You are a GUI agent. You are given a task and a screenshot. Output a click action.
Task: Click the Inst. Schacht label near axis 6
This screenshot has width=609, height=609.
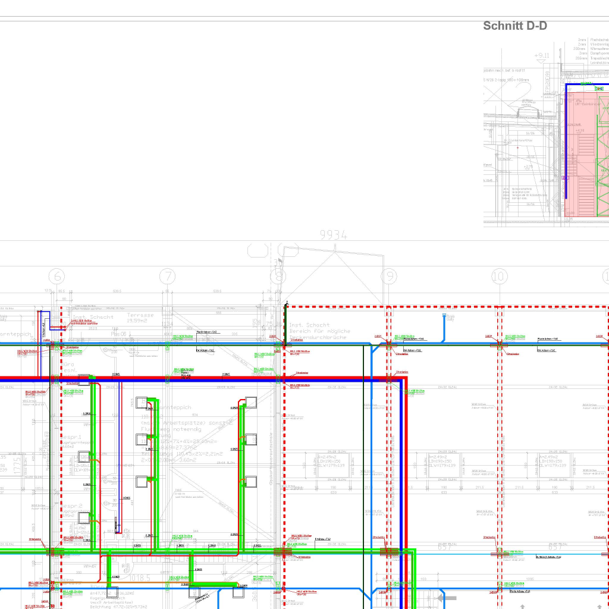[92, 317]
